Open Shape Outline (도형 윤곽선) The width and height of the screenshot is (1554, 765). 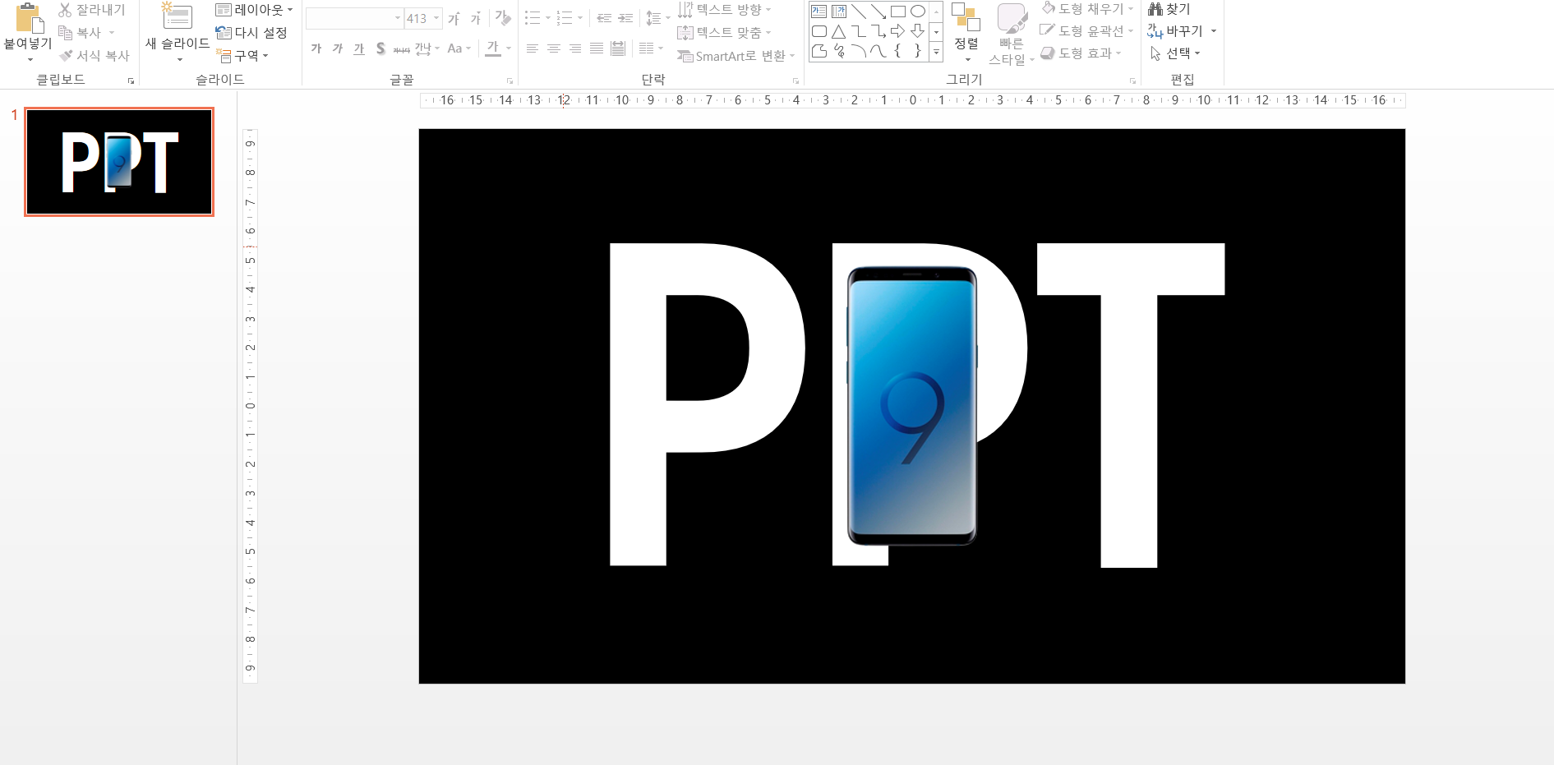coord(1086,30)
